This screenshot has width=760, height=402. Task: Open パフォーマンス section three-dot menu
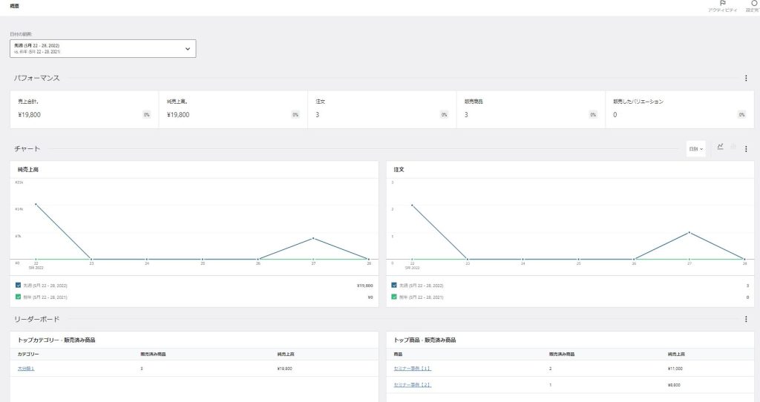coord(746,78)
